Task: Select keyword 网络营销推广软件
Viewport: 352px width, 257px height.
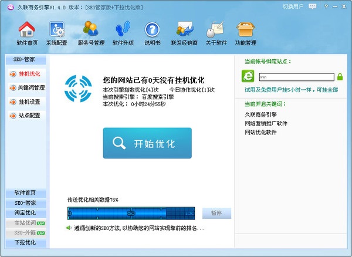Action: pos(266,123)
